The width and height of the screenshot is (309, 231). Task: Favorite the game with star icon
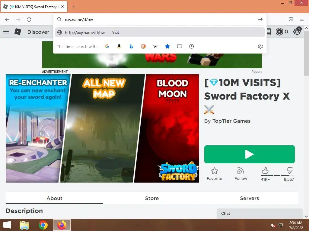point(215,174)
